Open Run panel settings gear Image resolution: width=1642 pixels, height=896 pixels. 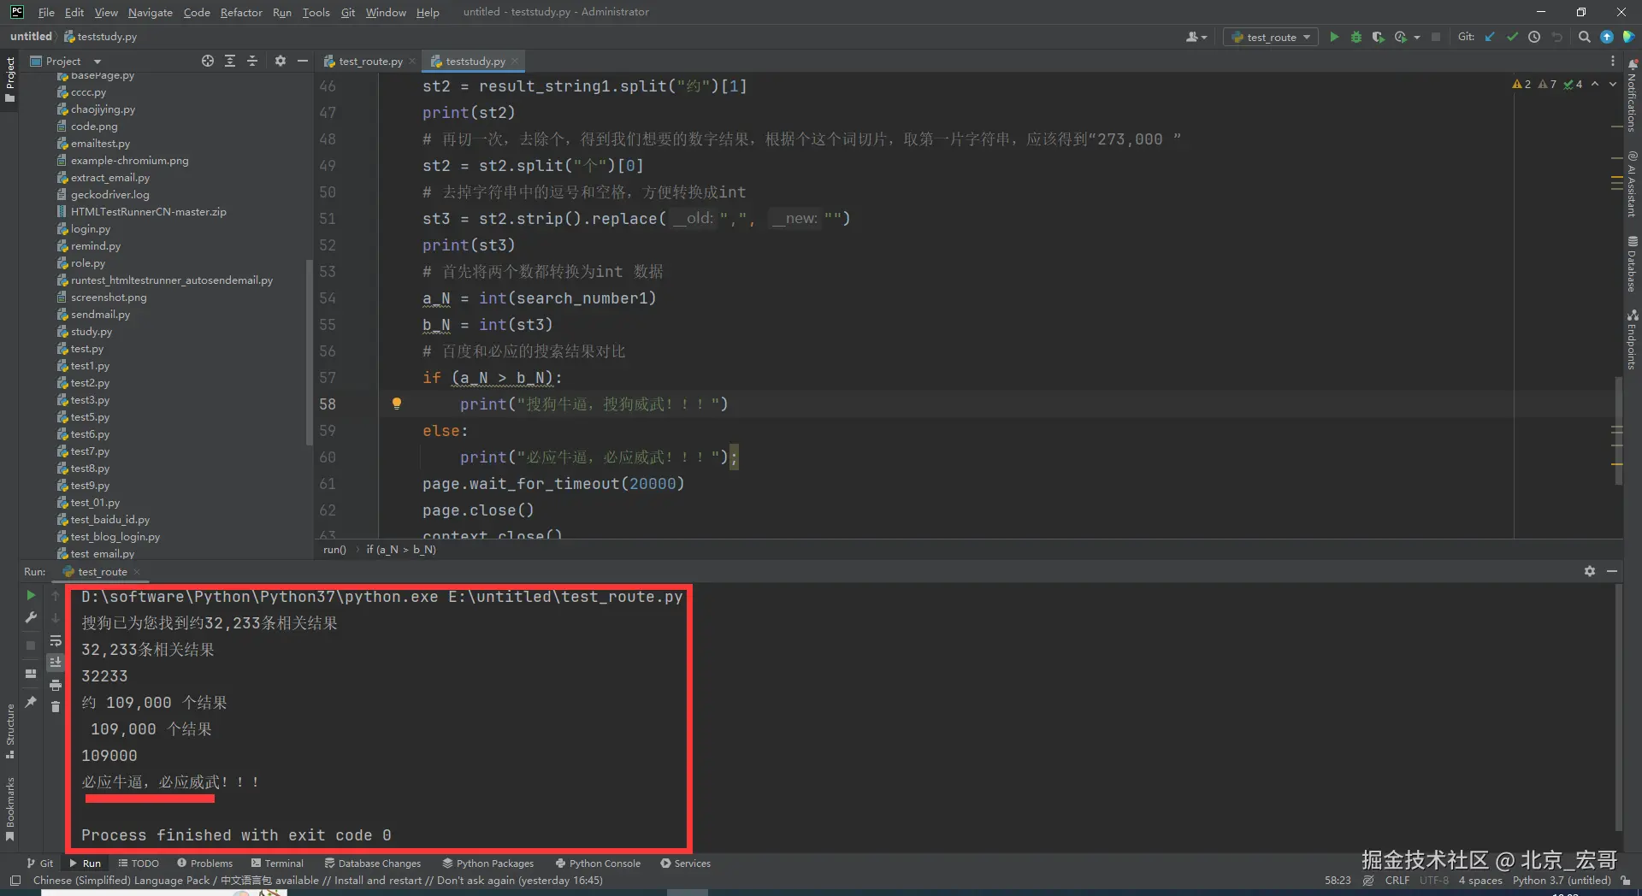[1590, 571]
